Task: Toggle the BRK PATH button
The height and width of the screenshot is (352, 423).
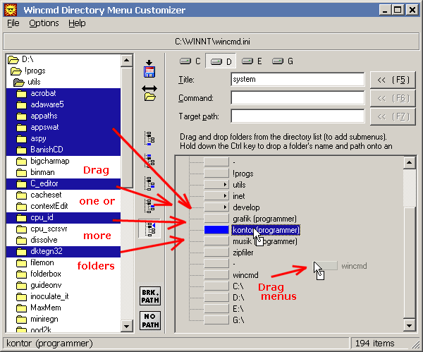Action: tap(150, 296)
